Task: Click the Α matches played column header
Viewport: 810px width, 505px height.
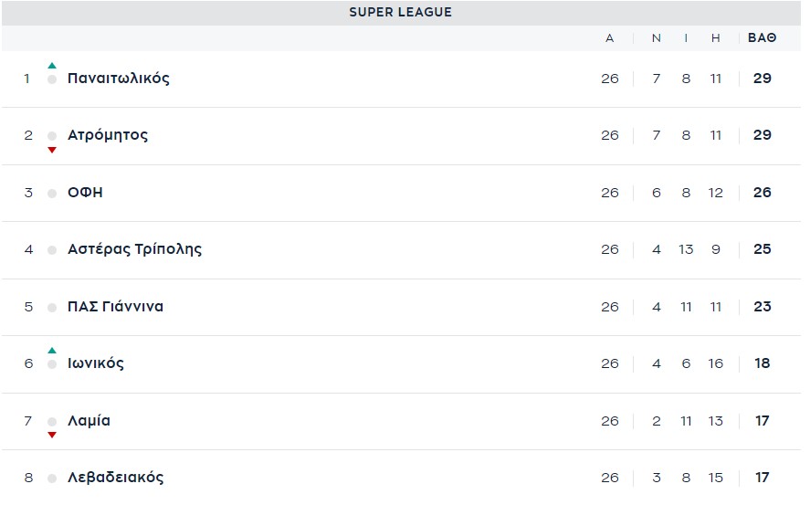Action: click(610, 38)
